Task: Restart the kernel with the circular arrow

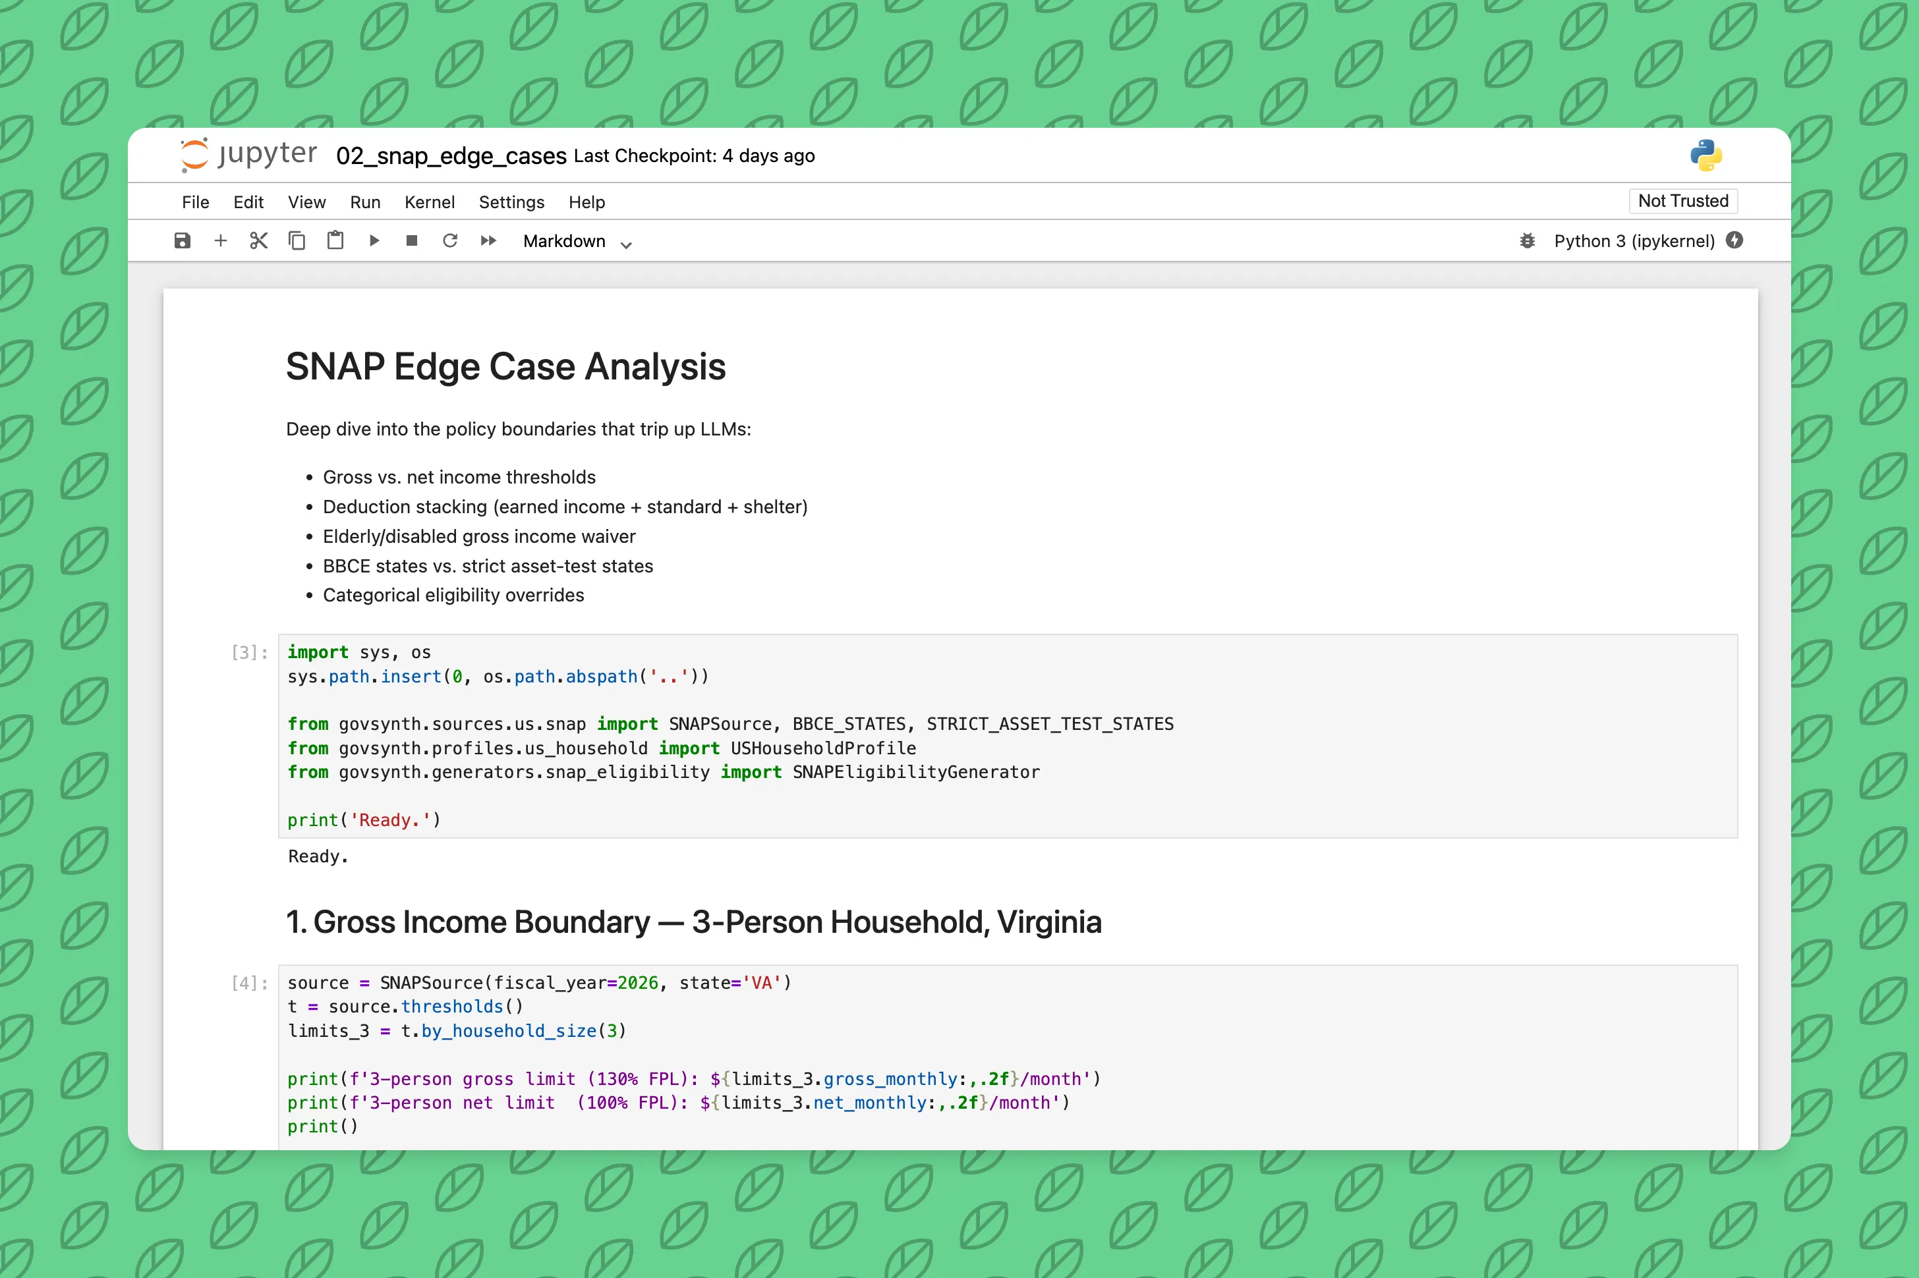Action: (450, 240)
